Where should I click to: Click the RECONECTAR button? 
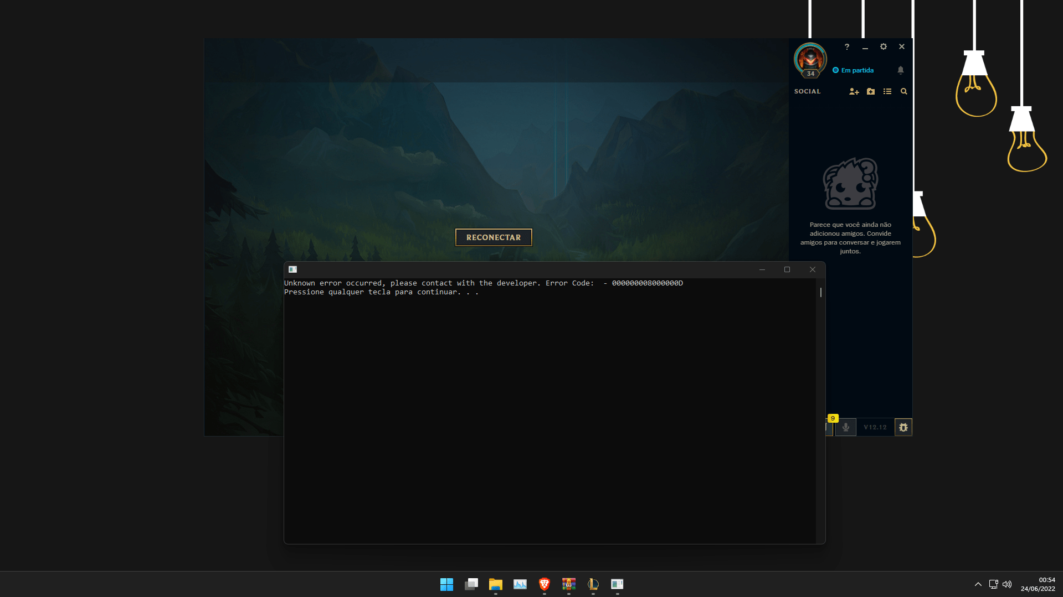494,237
